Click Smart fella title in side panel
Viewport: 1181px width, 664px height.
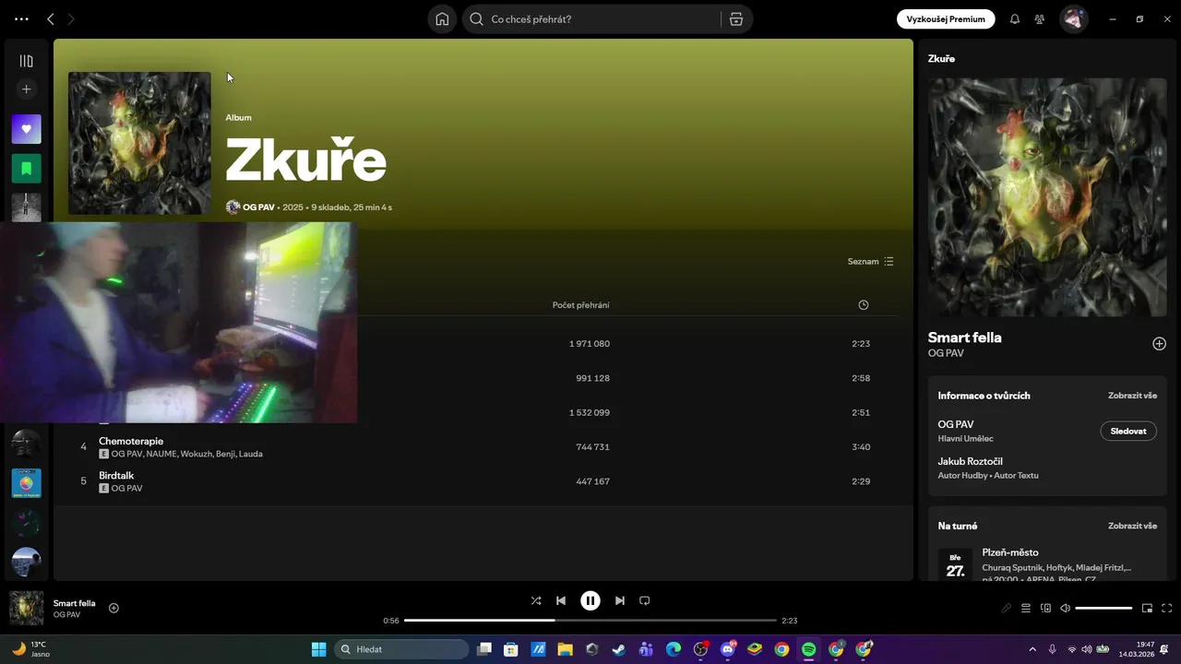pos(964,338)
